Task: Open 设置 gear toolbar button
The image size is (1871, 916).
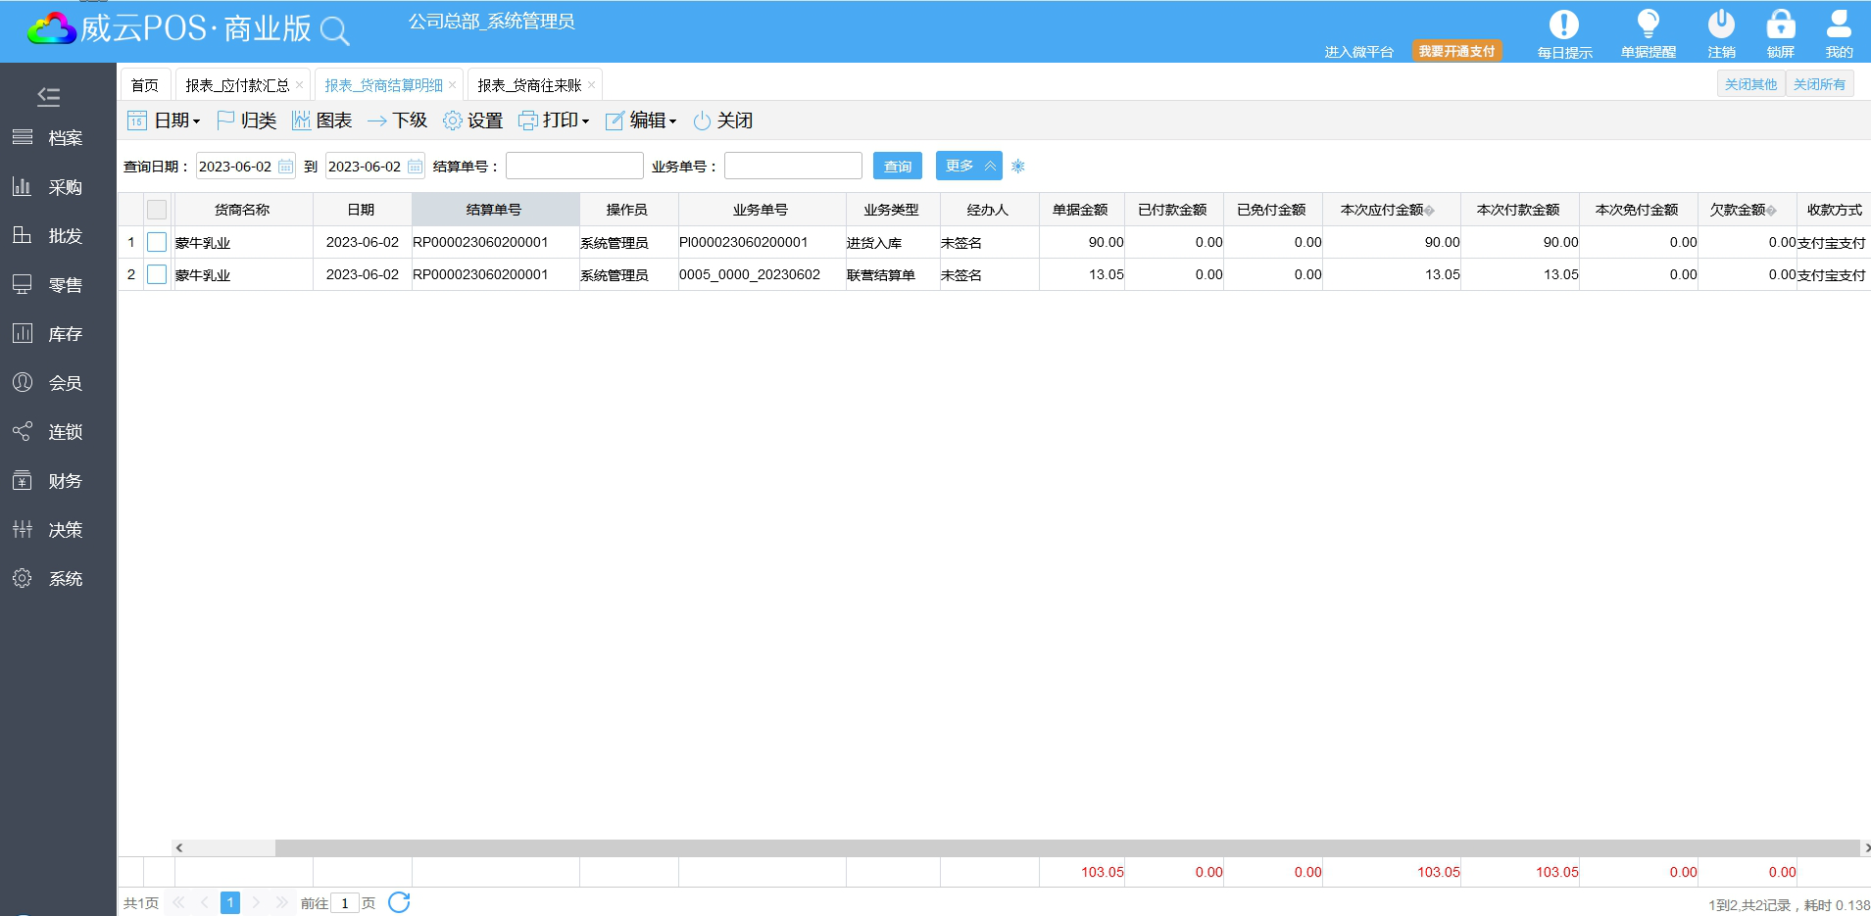Action: (472, 121)
